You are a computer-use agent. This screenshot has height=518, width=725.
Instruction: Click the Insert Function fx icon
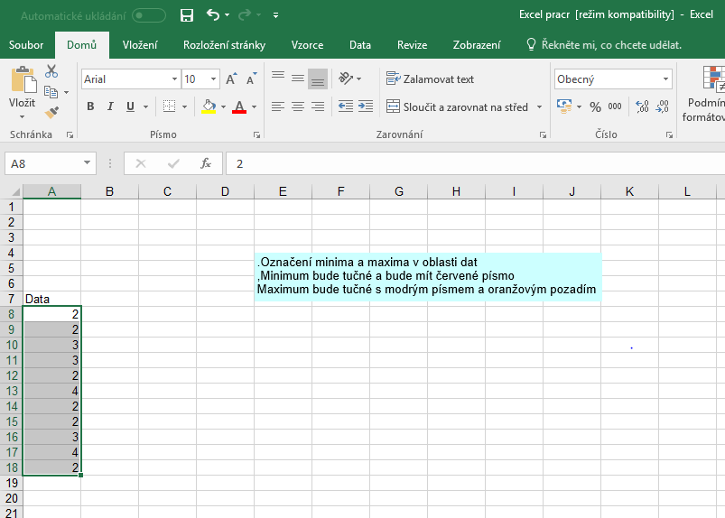click(x=206, y=163)
